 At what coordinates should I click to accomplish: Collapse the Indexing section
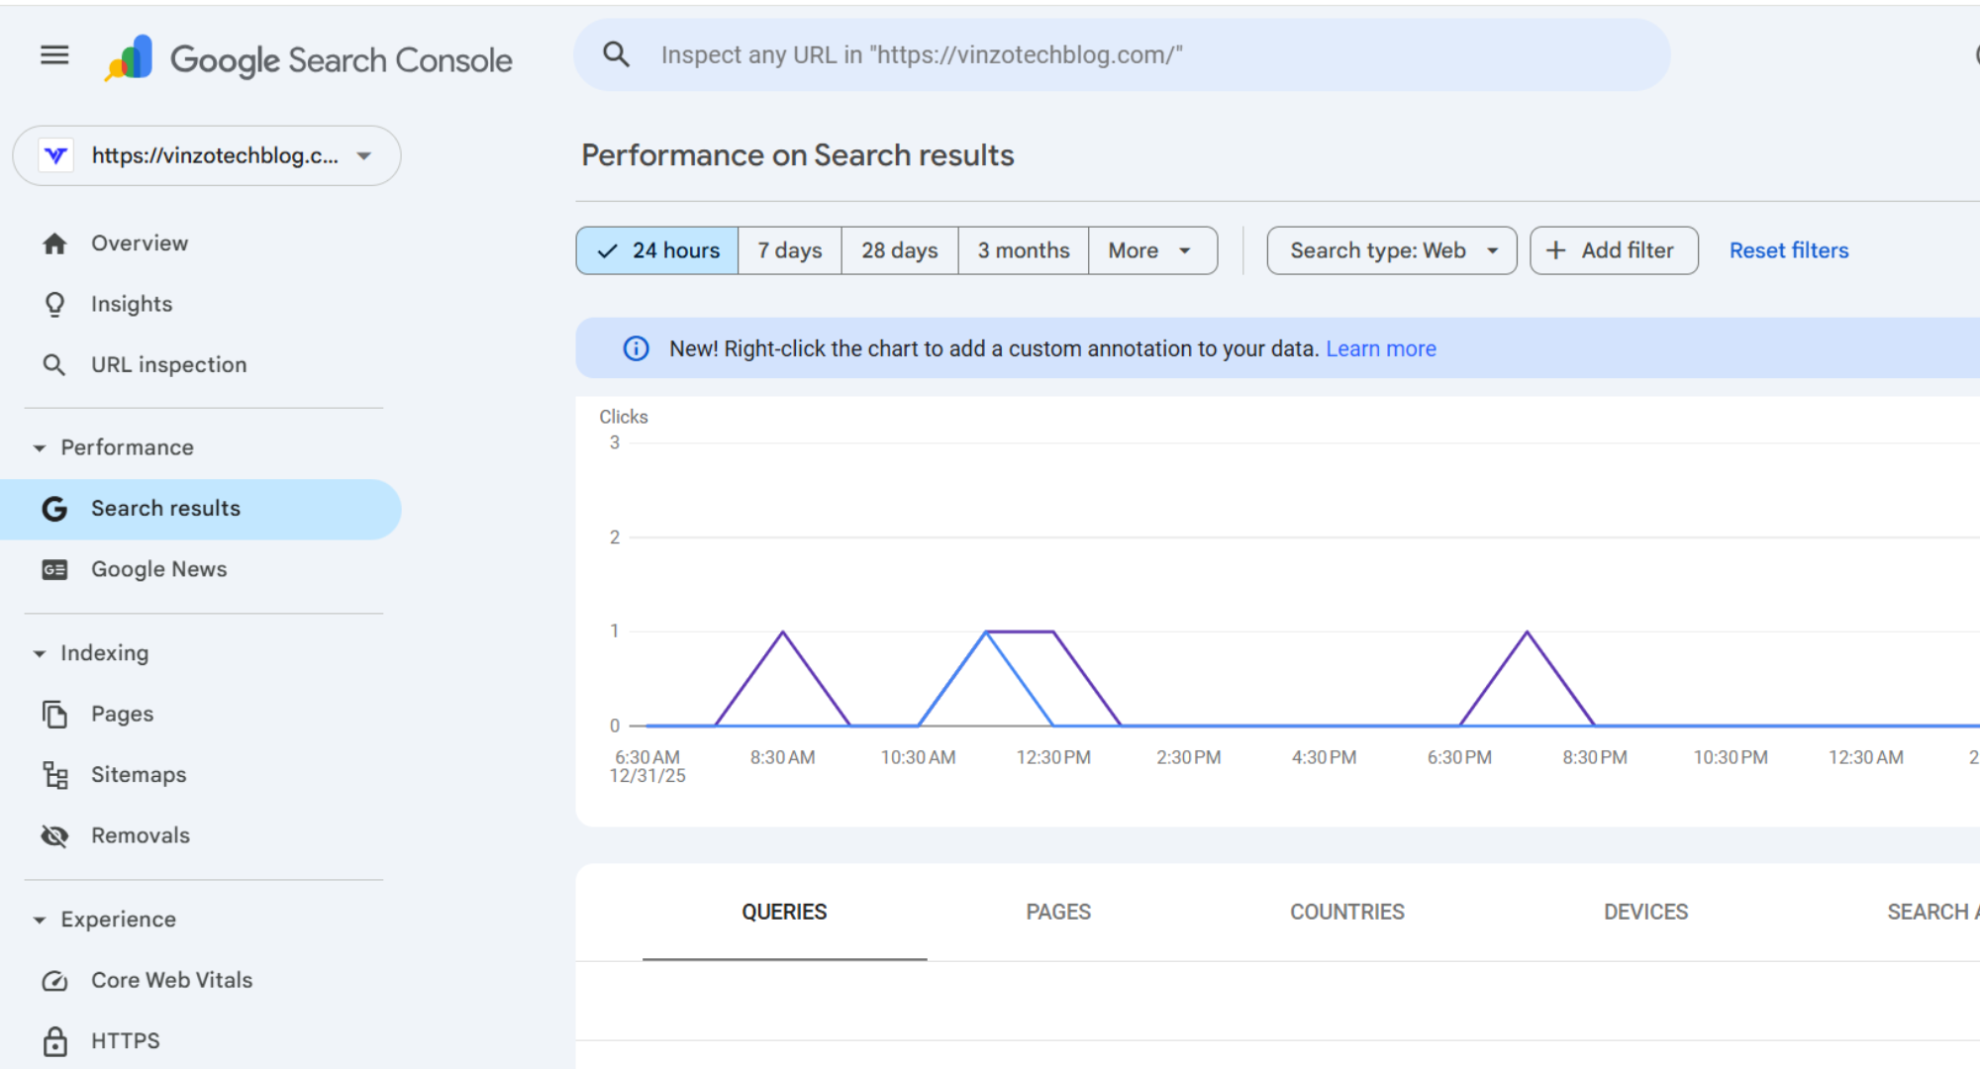40,653
